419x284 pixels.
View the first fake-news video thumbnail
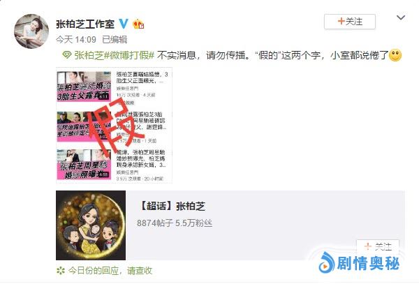click(x=84, y=87)
